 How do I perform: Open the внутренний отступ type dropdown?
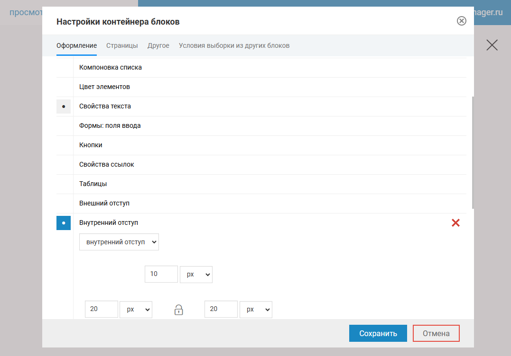(x=119, y=242)
